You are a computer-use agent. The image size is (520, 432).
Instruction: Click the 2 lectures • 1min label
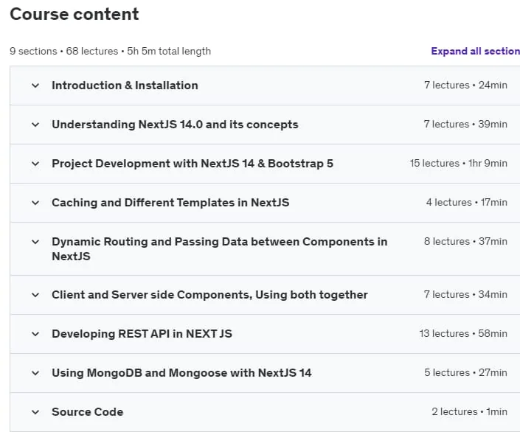coord(470,412)
